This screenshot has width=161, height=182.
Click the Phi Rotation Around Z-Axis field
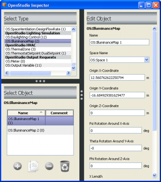pyautogui.click(x=115, y=166)
